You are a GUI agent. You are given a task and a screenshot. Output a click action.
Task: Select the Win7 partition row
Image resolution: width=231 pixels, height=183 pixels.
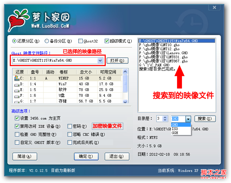click(x=68, y=84)
